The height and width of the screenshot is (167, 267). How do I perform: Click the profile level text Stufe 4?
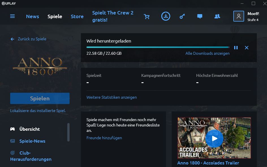click(253, 20)
